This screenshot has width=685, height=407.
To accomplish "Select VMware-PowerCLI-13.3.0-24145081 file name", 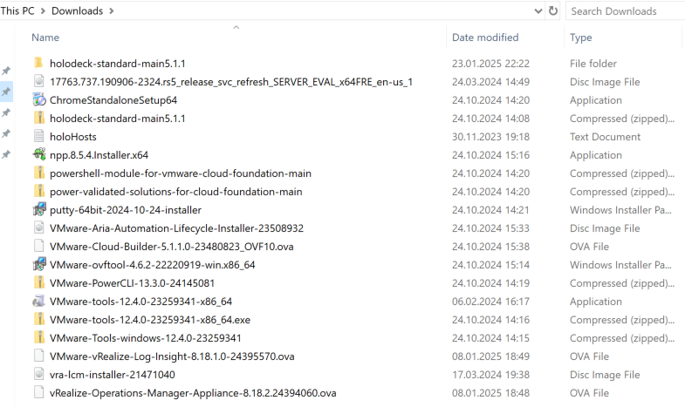I will pos(133,283).
